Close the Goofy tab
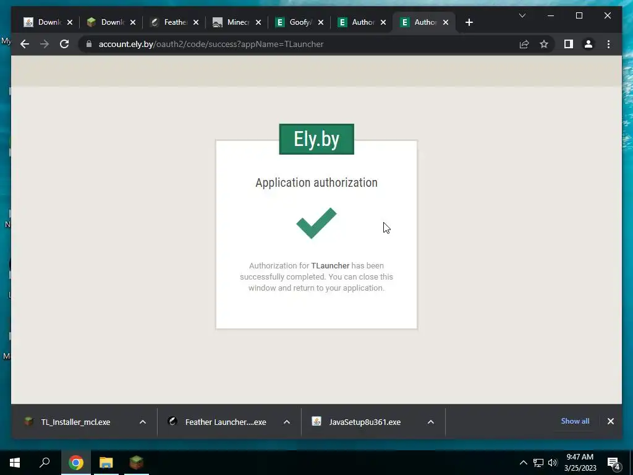The width and height of the screenshot is (633, 475). 321,22
